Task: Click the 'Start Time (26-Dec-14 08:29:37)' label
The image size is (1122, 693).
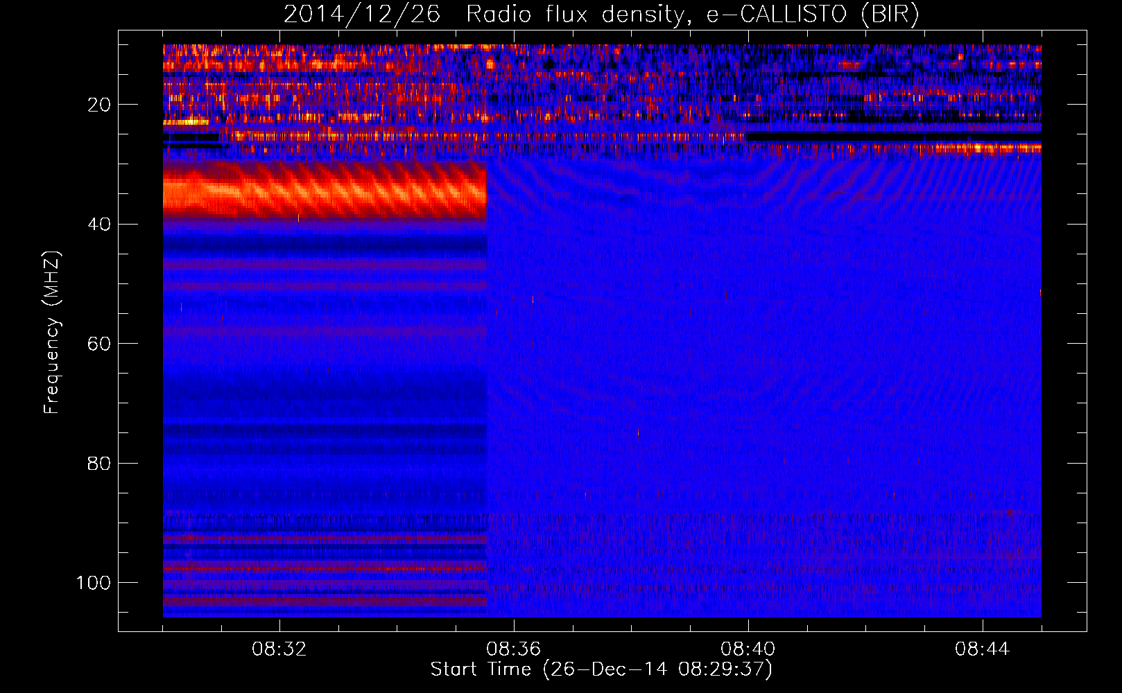Action: click(601, 669)
